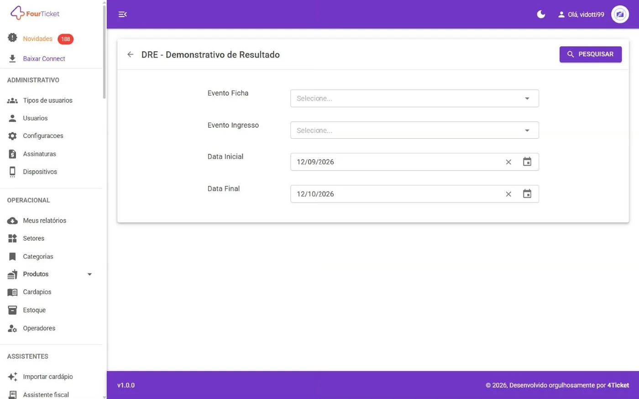The height and width of the screenshot is (399, 639).
Task: Clear the Data Final date
Action: (508, 194)
